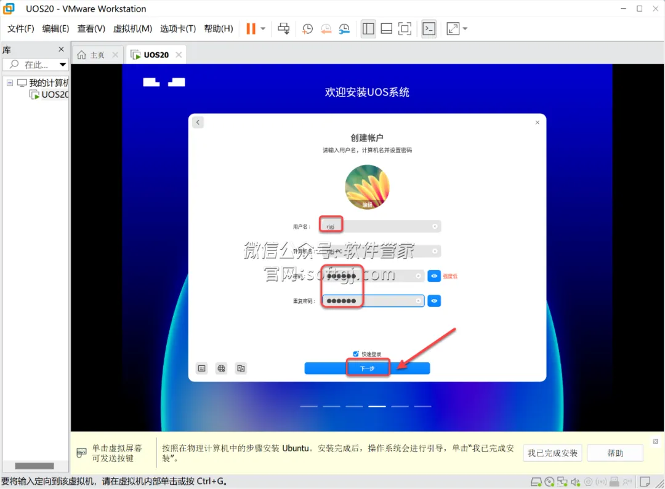Open the language selection icon
Viewport: 665px width, 489px height.
point(241,368)
